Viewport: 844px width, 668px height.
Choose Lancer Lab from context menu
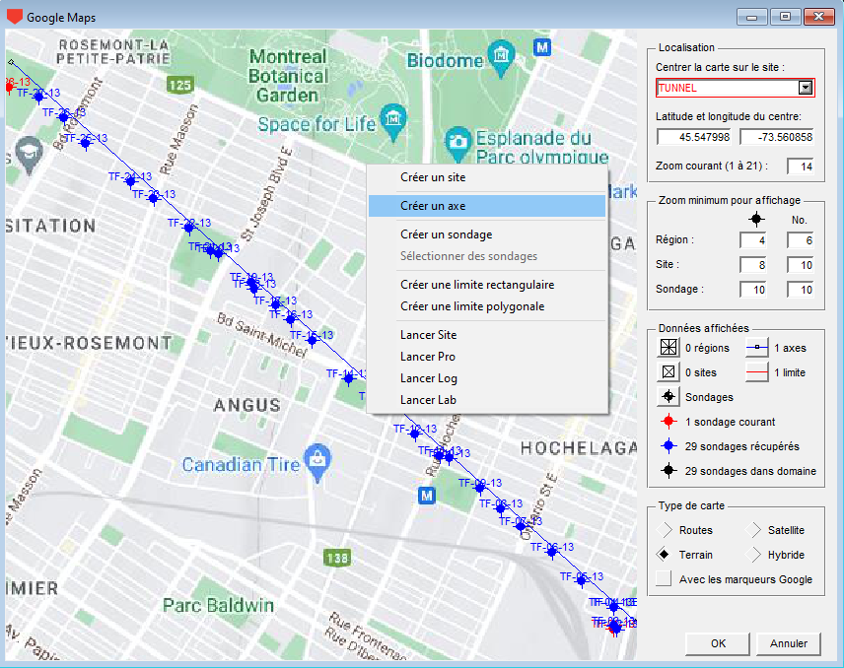click(487, 400)
